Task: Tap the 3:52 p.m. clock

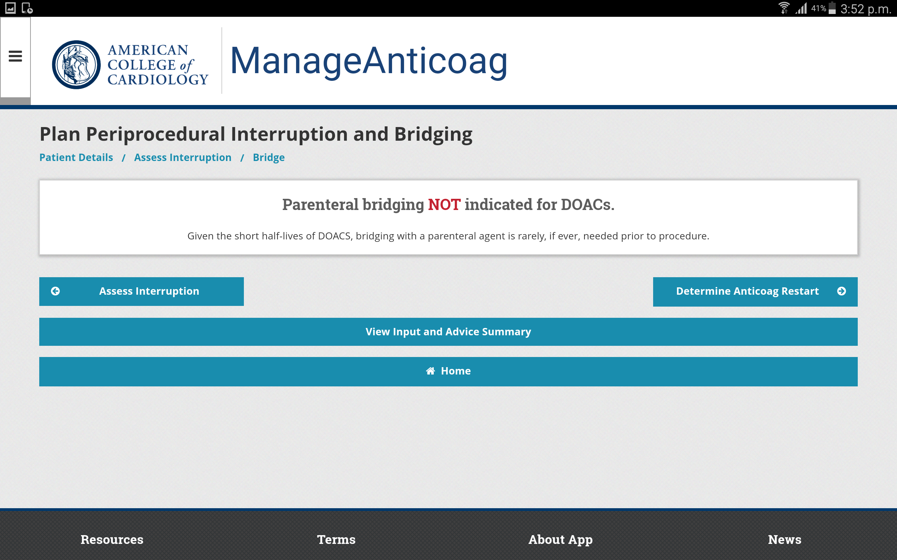Action: tap(865, 8)
